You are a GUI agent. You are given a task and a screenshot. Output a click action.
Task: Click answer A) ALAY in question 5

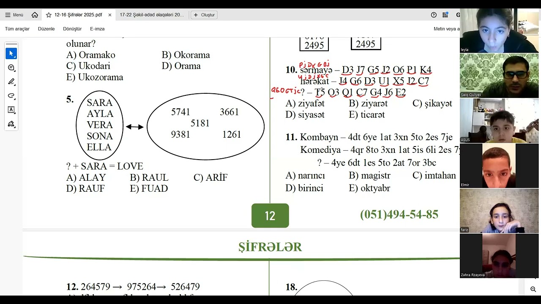[x=86, y=178]
